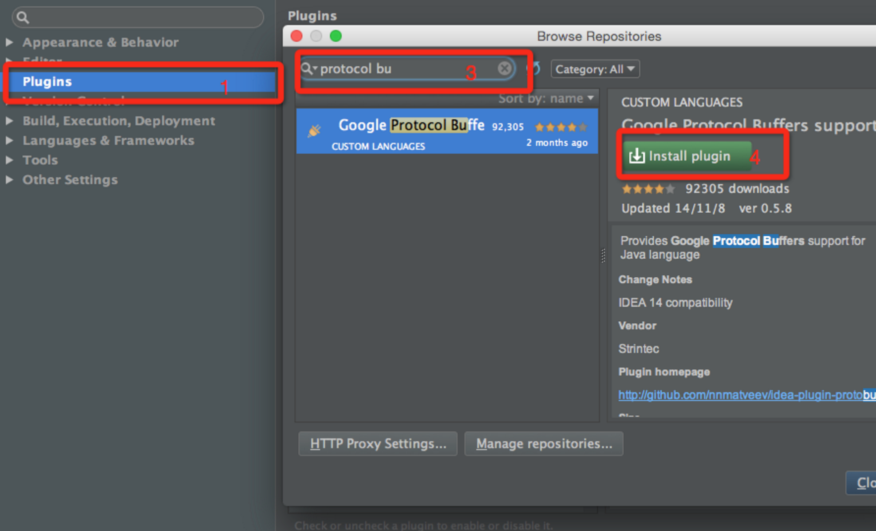Click 'CUSTOM LANGUAGES' heading in details pane
Screen dimensions: 876x531
pyautogui.click(x=682, y=103)
